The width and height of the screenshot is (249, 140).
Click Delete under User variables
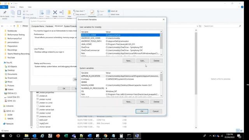[x=156, y=61]
